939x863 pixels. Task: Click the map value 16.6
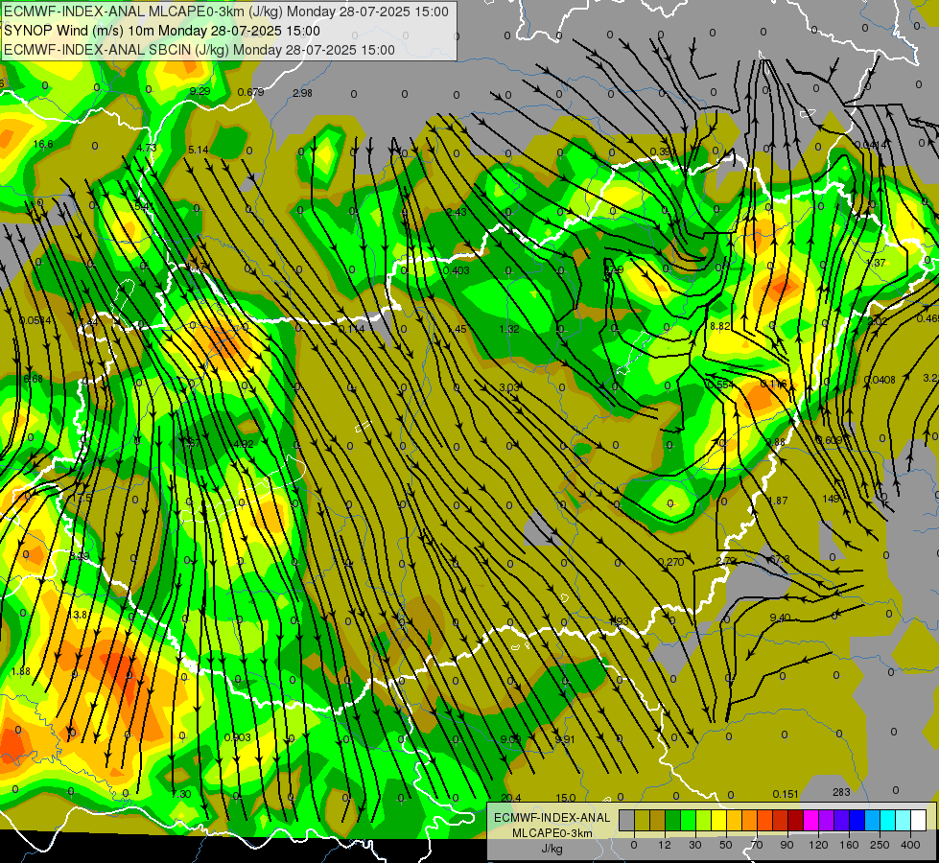pos(43,145)
